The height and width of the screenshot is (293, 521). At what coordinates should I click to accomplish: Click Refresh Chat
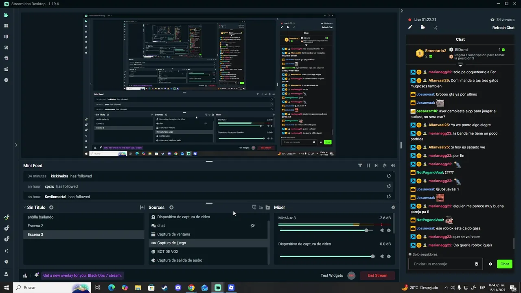pos(503,28)
